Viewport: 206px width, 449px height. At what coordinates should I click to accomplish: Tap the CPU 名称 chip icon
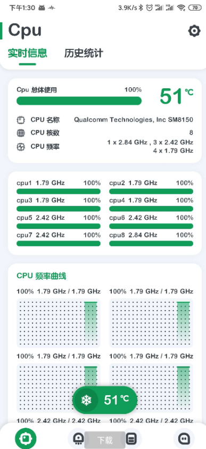pyautogui.click(x=21, y=120)
